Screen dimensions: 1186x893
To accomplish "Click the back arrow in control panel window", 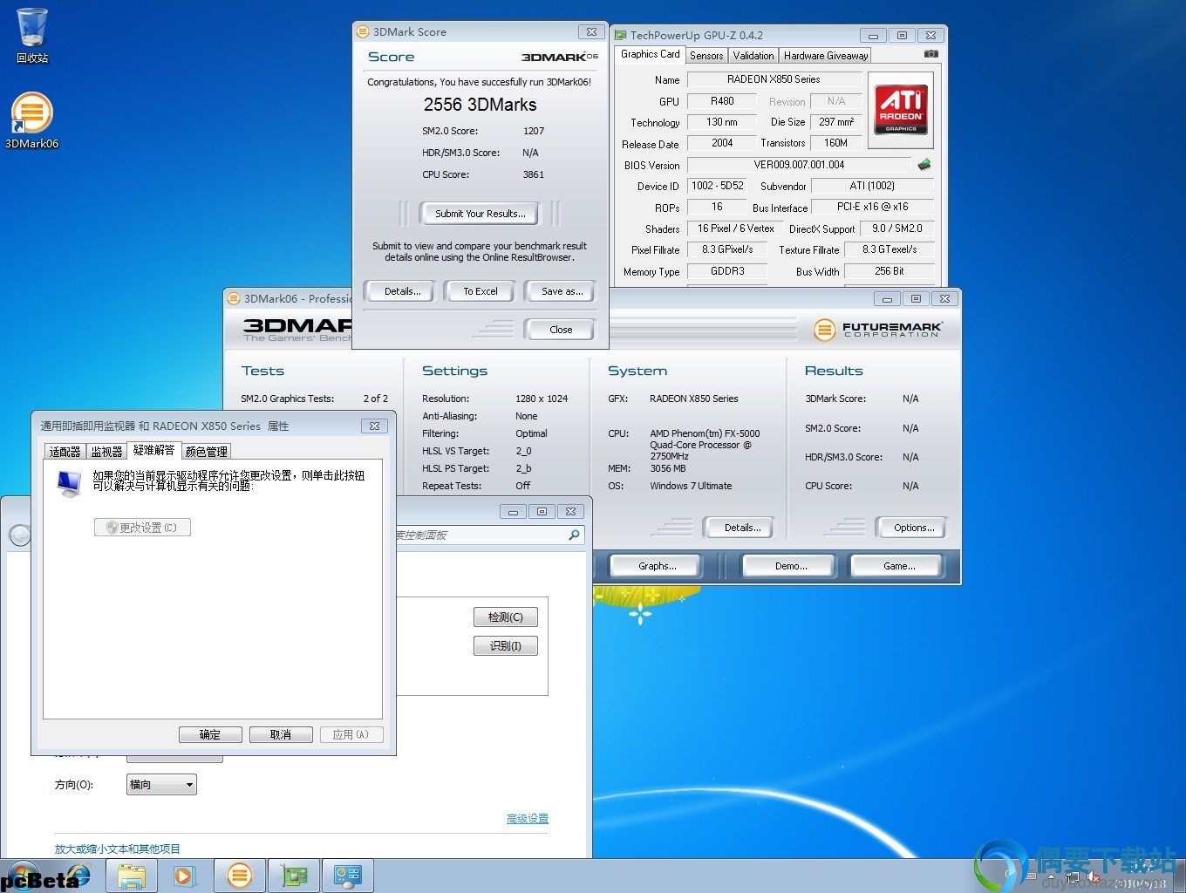I will 19,535.
